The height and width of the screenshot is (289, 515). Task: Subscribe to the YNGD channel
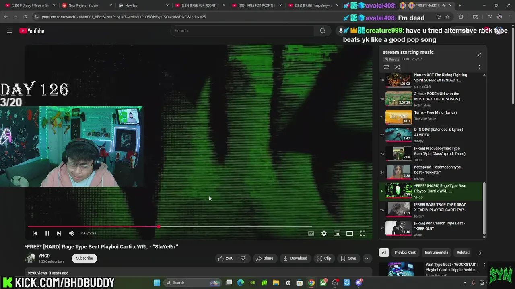pyautogui.click(x=84, y=258)
